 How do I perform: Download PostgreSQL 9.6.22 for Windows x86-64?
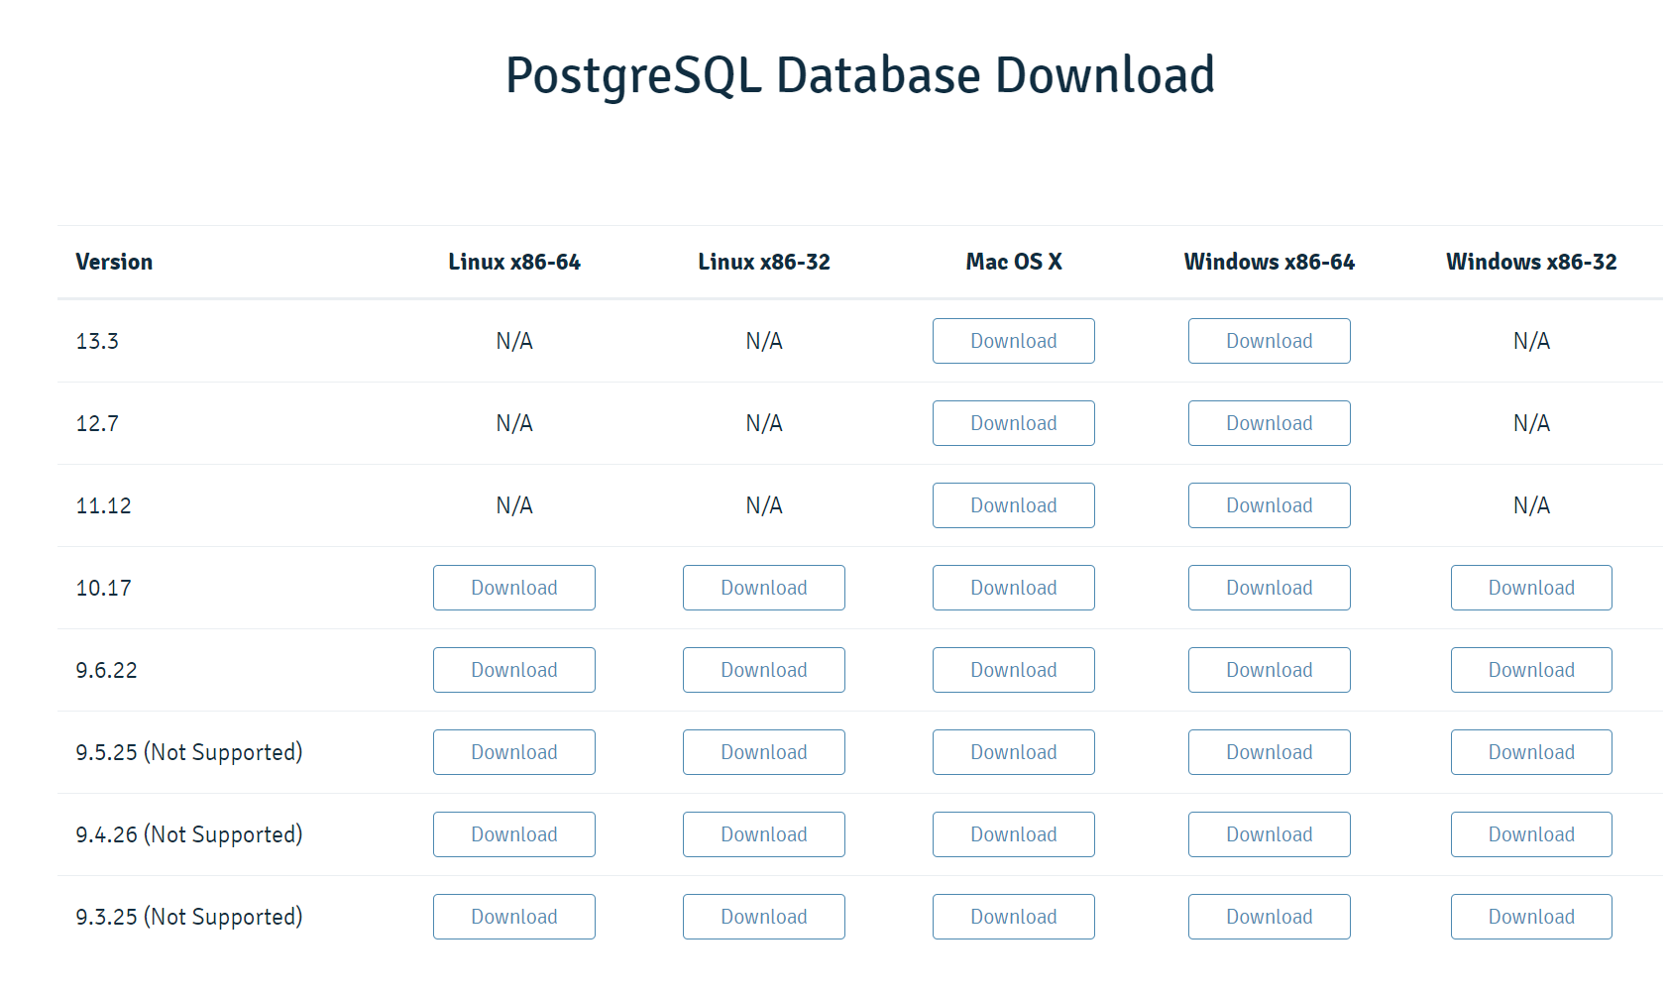1269,670
